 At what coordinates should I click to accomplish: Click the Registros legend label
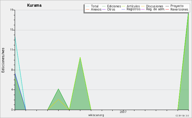133,9
